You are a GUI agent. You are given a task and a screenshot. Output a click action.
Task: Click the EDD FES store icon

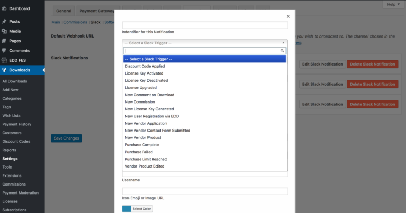pyautogui.click(x=4, y=60)
